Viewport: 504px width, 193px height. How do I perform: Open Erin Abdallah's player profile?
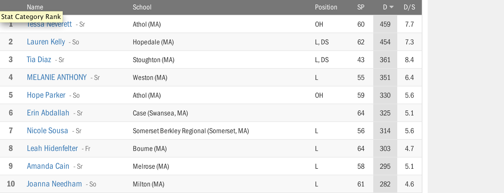[48, 113]
